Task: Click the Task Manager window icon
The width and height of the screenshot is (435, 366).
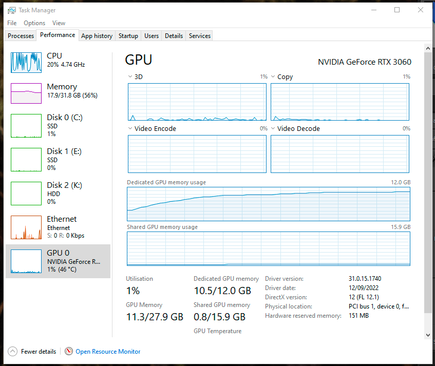Action: (12, 10)
